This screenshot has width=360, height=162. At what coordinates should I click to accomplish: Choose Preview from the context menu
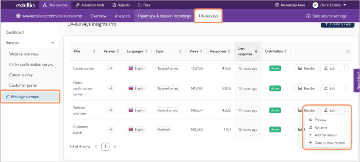[x=327, y=120]
